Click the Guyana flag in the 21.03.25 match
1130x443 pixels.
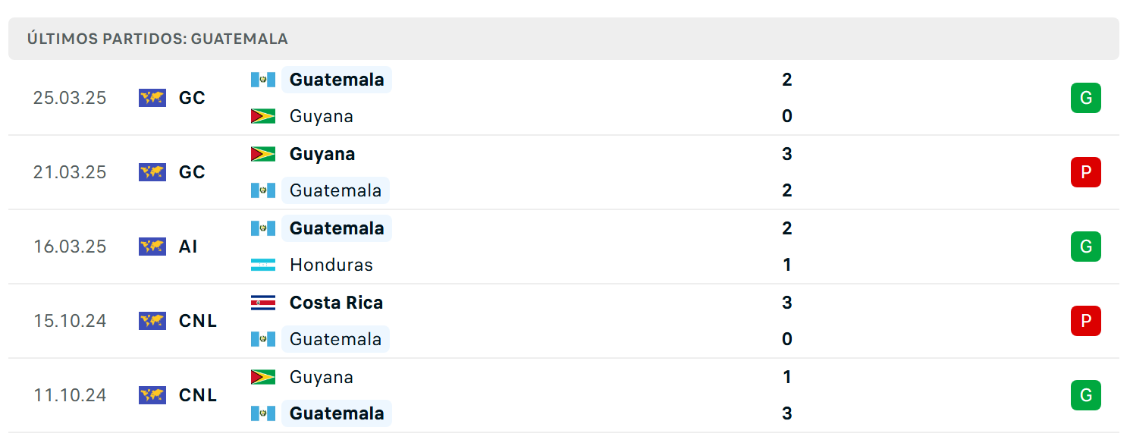tap(263, 154)
